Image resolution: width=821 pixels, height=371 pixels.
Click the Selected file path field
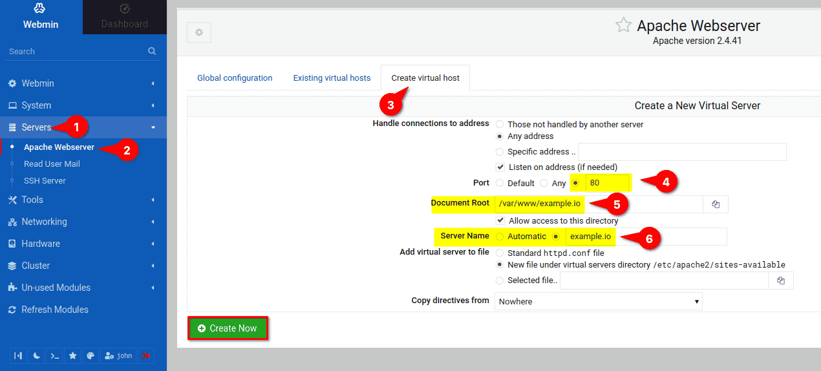[664, 281]
